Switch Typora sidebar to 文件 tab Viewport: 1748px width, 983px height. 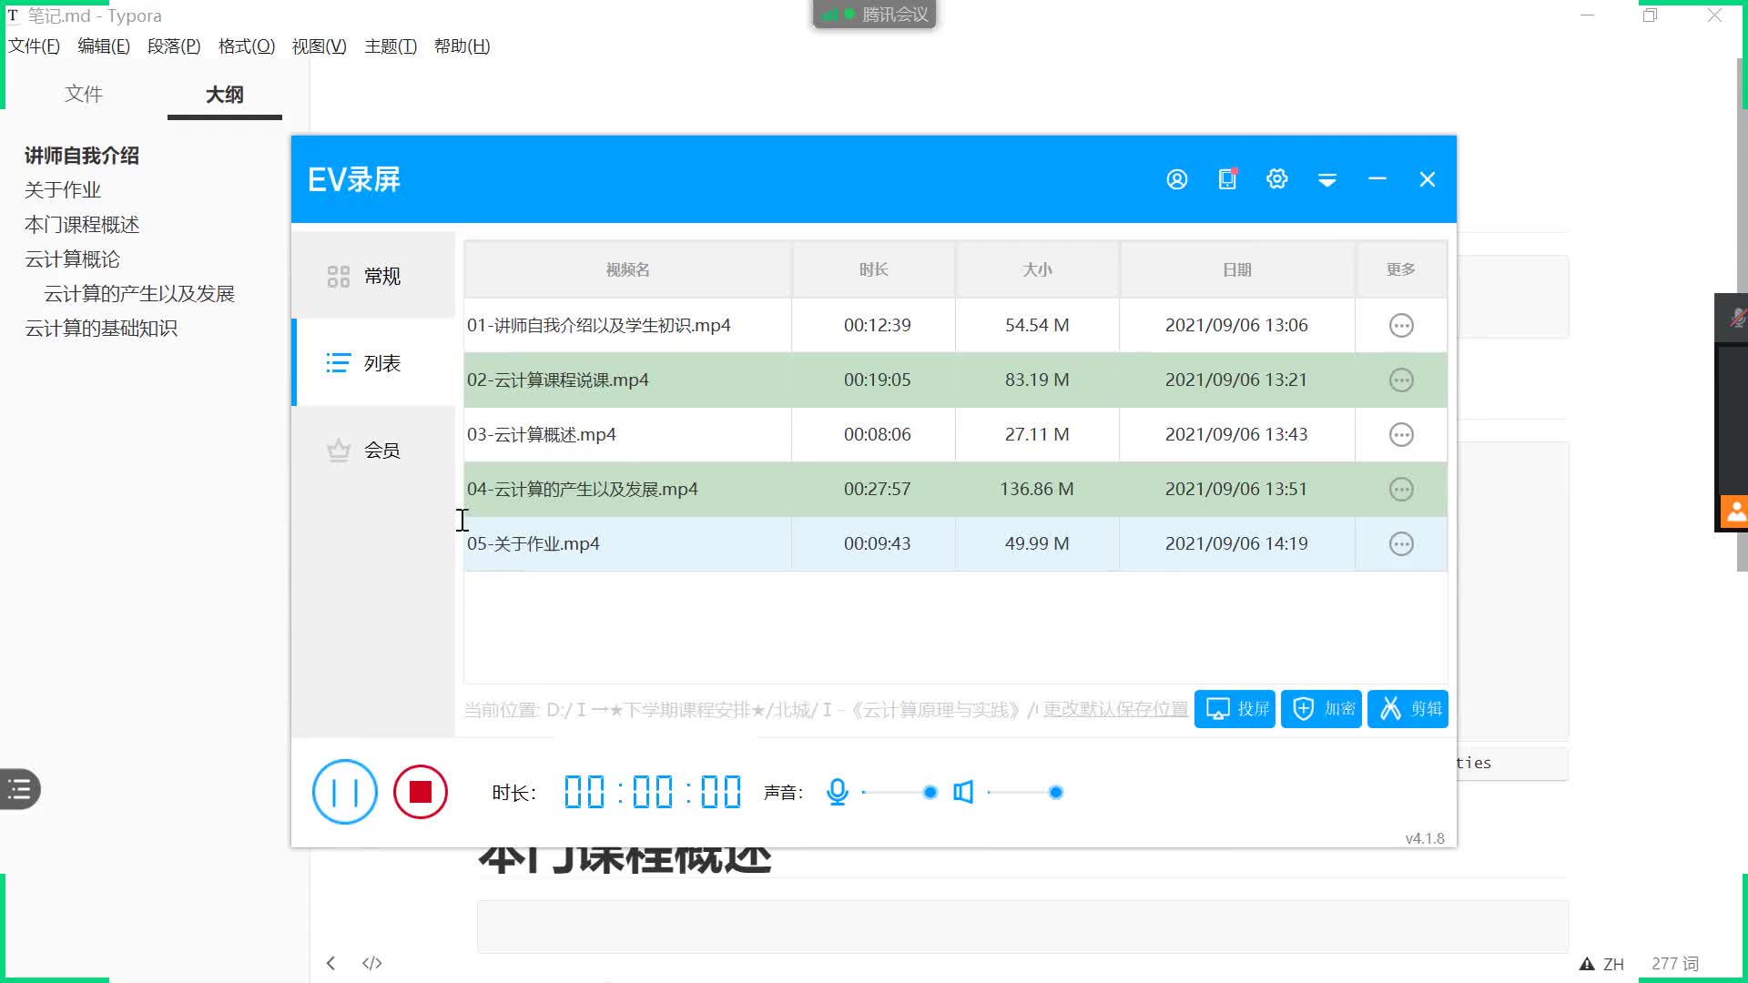pyautogui.click(x=84, y=94)
